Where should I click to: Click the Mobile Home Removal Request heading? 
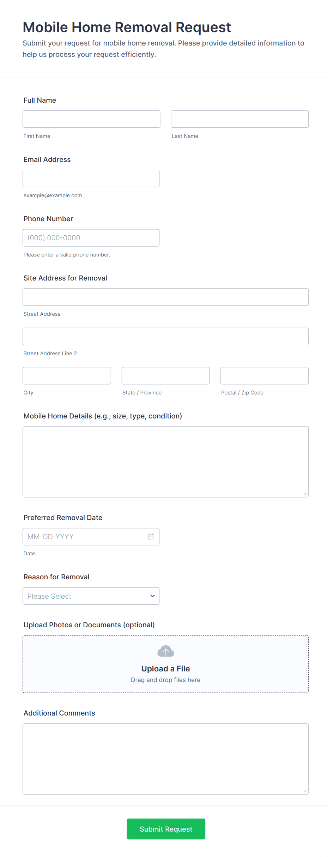[x=127, y=27]
